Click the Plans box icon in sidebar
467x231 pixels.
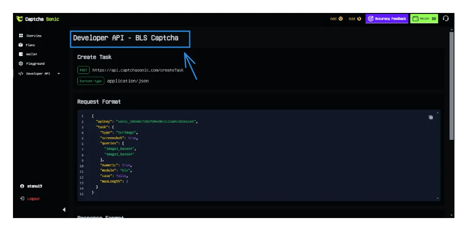21,45
